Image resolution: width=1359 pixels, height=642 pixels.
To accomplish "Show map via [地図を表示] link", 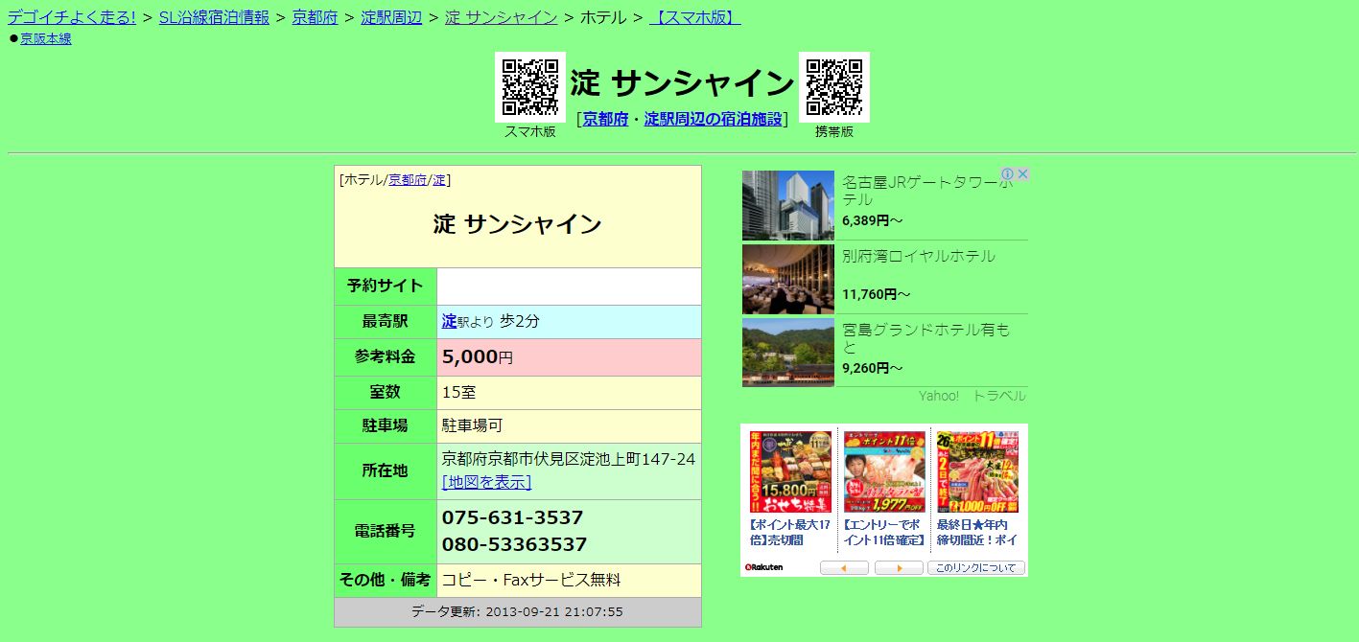I will tap(486, 482).
